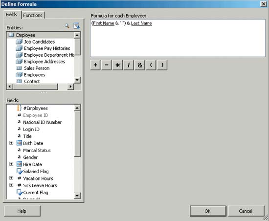Click the Birth Date calendar icon
Viewport: 269px width, 221px height.
19,143
